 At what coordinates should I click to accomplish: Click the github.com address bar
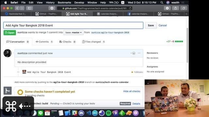click(94, 8)
